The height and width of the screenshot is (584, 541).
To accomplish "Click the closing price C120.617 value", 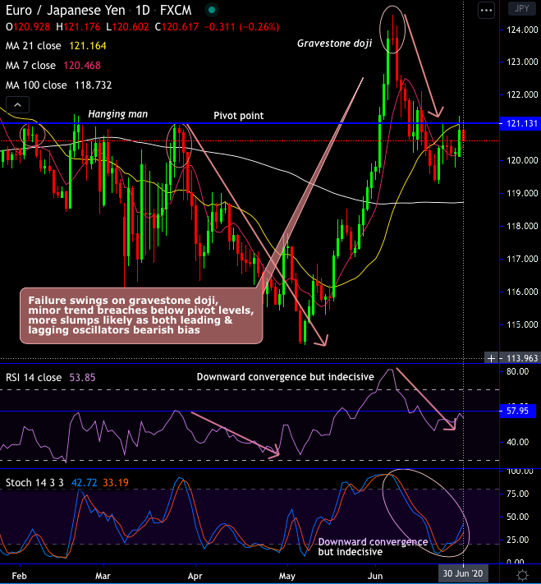I will click(x=177, y=27).
